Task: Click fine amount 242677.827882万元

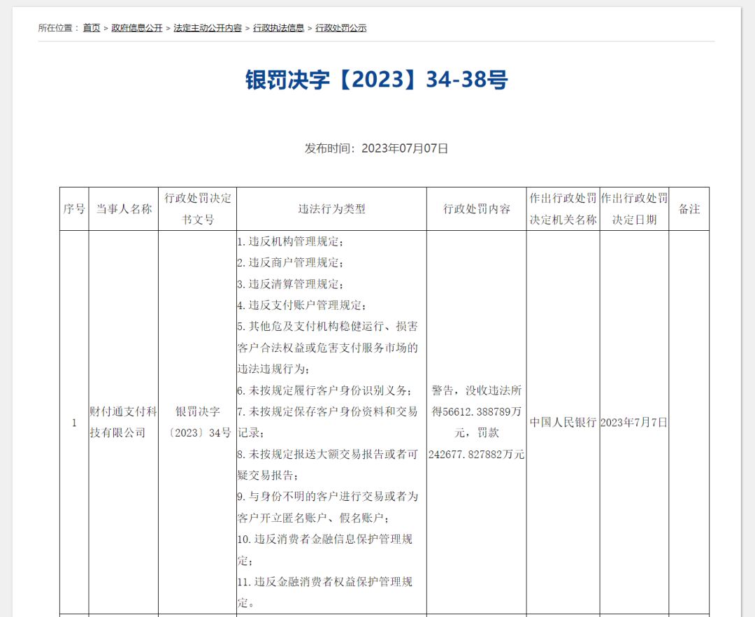Action: point(477,455)
